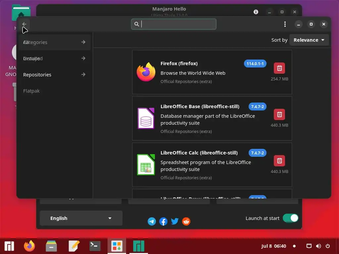Remove Firefox using its trash button
The width and height of the screenshot is (339, 254).
tap(279, 68)
